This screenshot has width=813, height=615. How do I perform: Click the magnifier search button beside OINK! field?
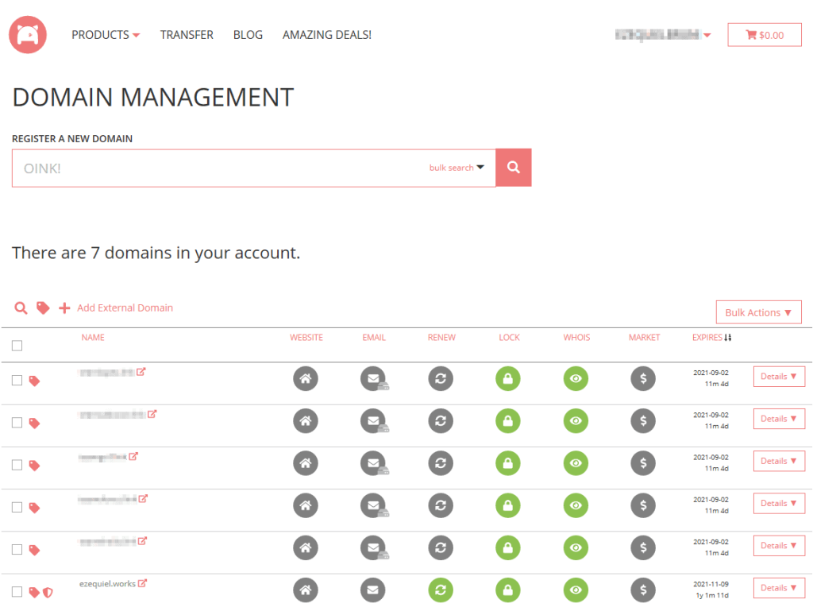click(513, 168)
